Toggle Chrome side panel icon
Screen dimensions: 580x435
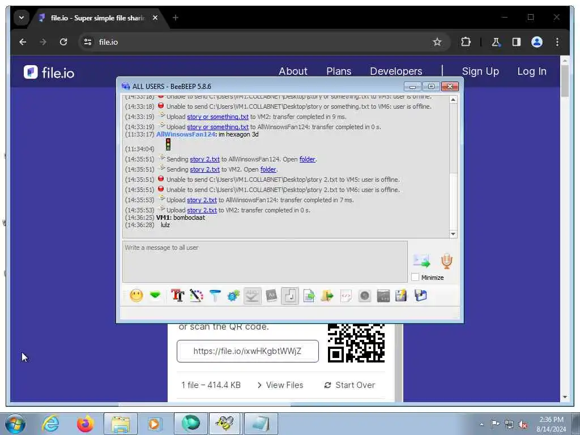(517, 42)
